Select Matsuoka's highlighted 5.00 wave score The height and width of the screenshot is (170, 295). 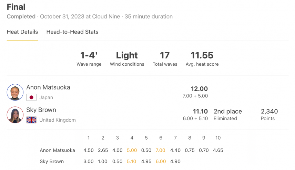tap(132, 150)
